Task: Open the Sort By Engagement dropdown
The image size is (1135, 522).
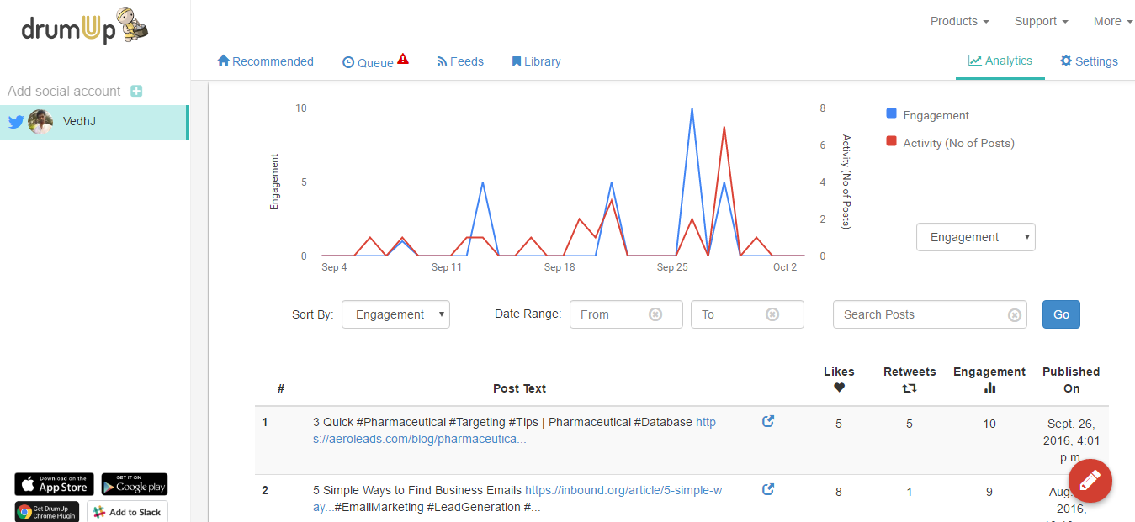Action: click(x=395, y=314)
